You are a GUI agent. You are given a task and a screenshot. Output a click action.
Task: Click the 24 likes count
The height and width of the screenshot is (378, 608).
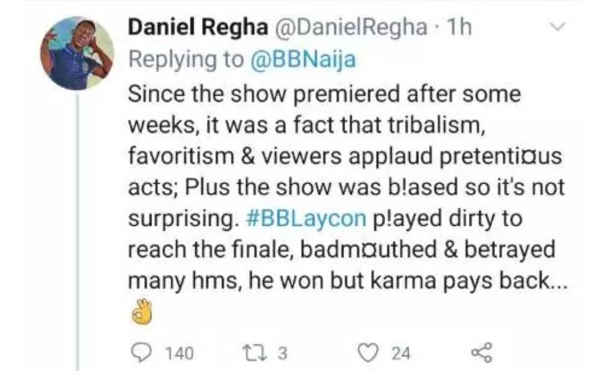(x=401, y=353)
